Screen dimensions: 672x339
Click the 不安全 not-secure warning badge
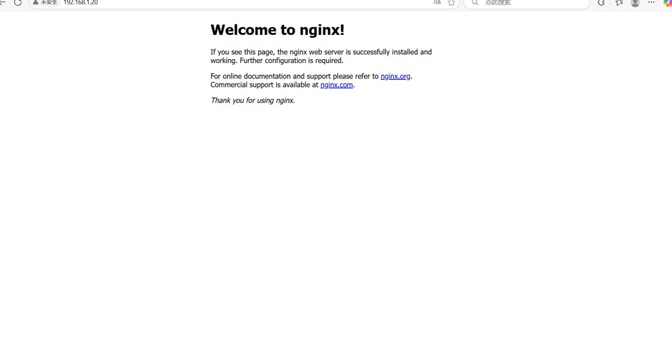tap(45, 3)
